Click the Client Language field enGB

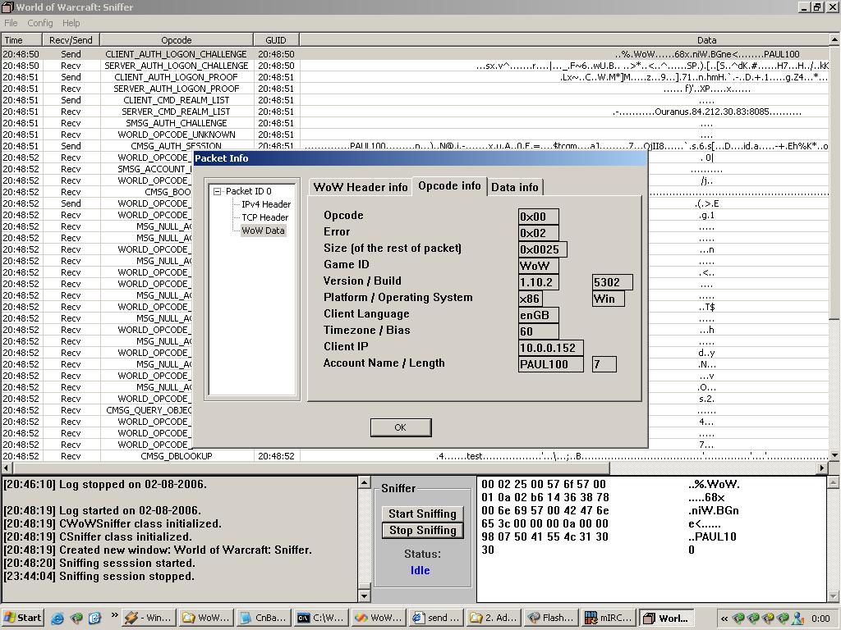(x=539, y=315)
